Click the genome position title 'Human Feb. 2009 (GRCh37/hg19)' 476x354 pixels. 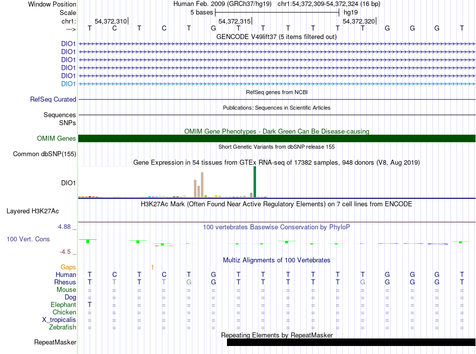pyautogui.click(x=222, y=4)
